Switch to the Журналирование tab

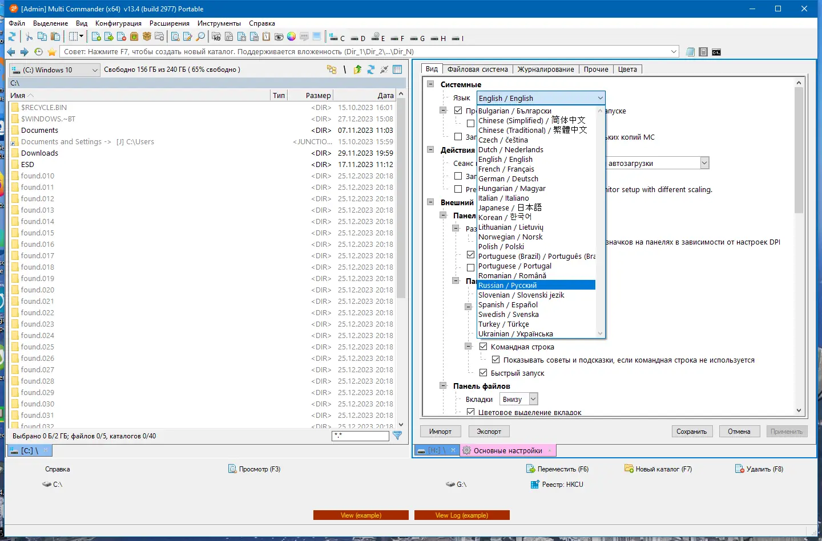[546, 69]
